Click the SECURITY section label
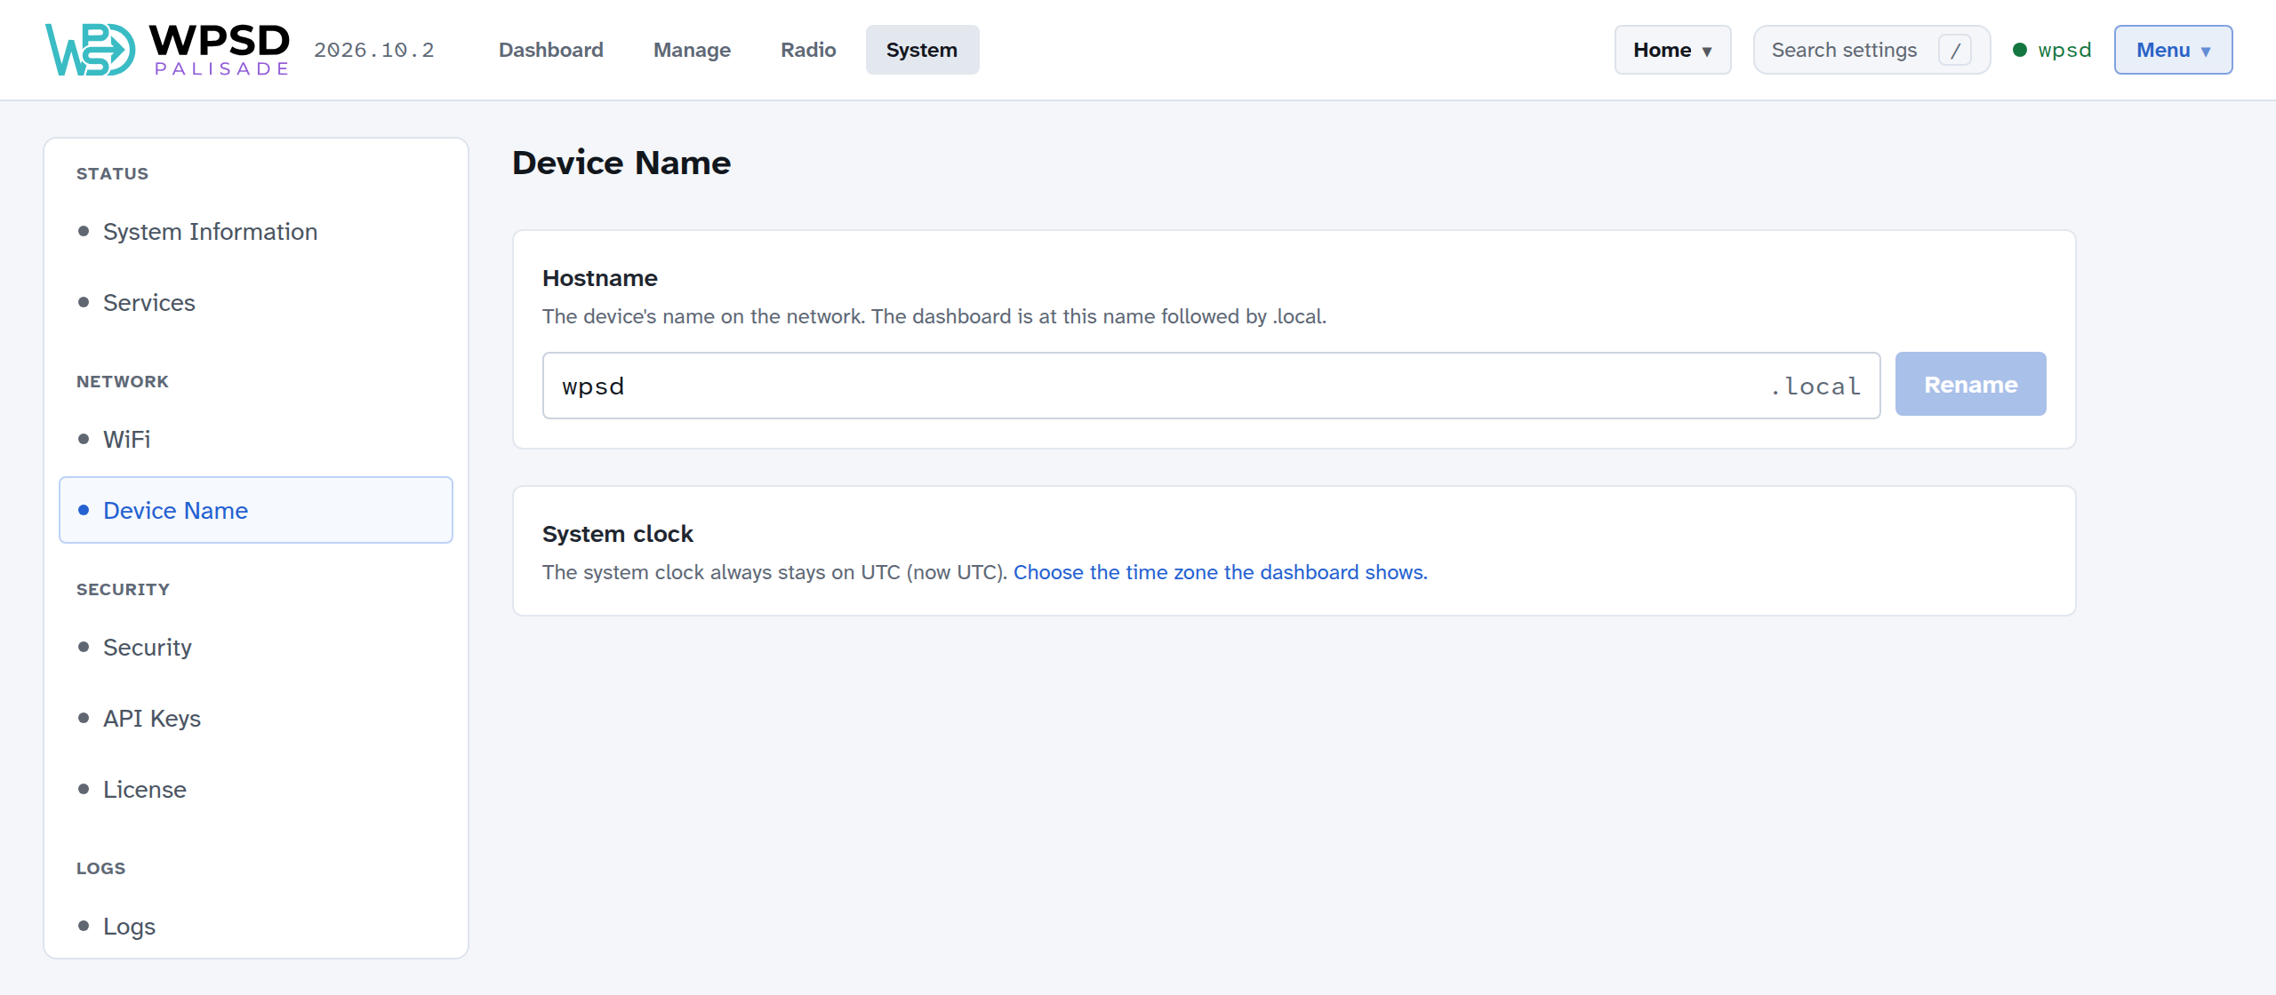2276x995 pixels. pyautogui.click(x=123, y=590)
